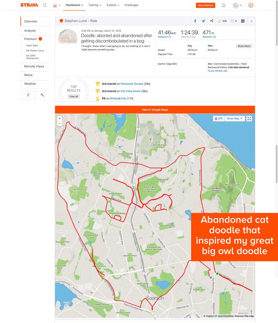The height and width of the screenshot is (323, 278).
Task: Switch to the Analysis tab
Action: click(30, 31)
